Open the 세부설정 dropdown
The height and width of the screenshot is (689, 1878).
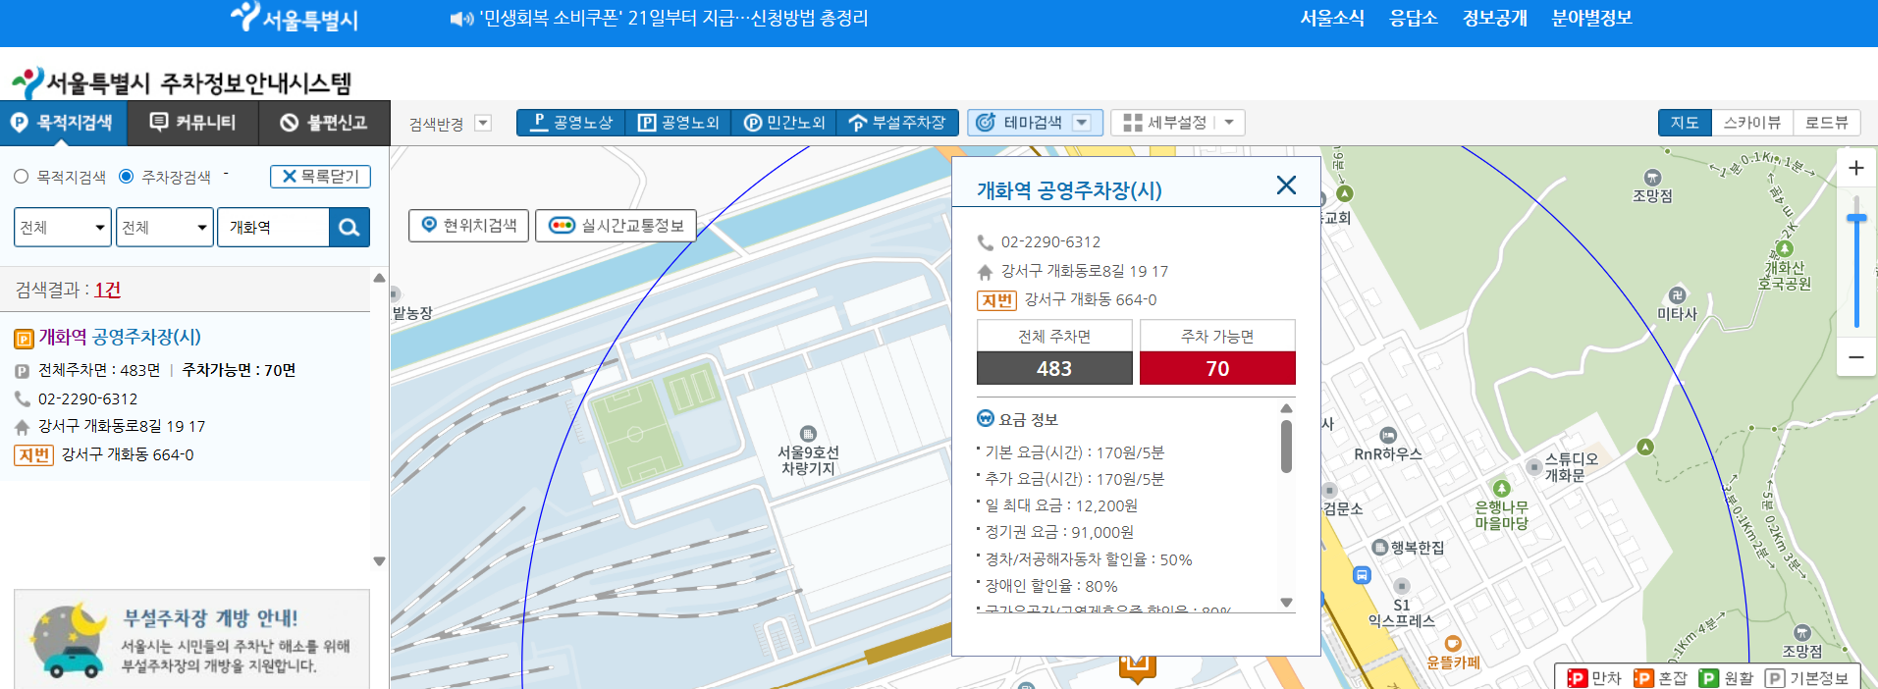tap(1178, 123)
